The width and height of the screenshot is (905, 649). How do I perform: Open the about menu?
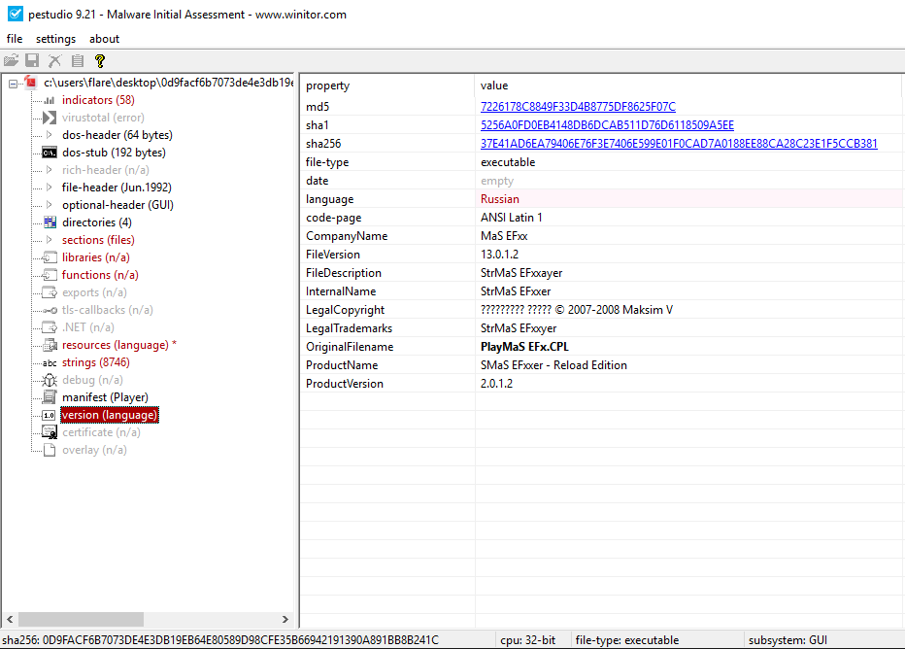click(104, 39)
